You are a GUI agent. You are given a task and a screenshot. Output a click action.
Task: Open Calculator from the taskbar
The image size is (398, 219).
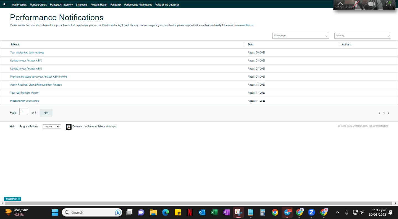coord(263,212)
